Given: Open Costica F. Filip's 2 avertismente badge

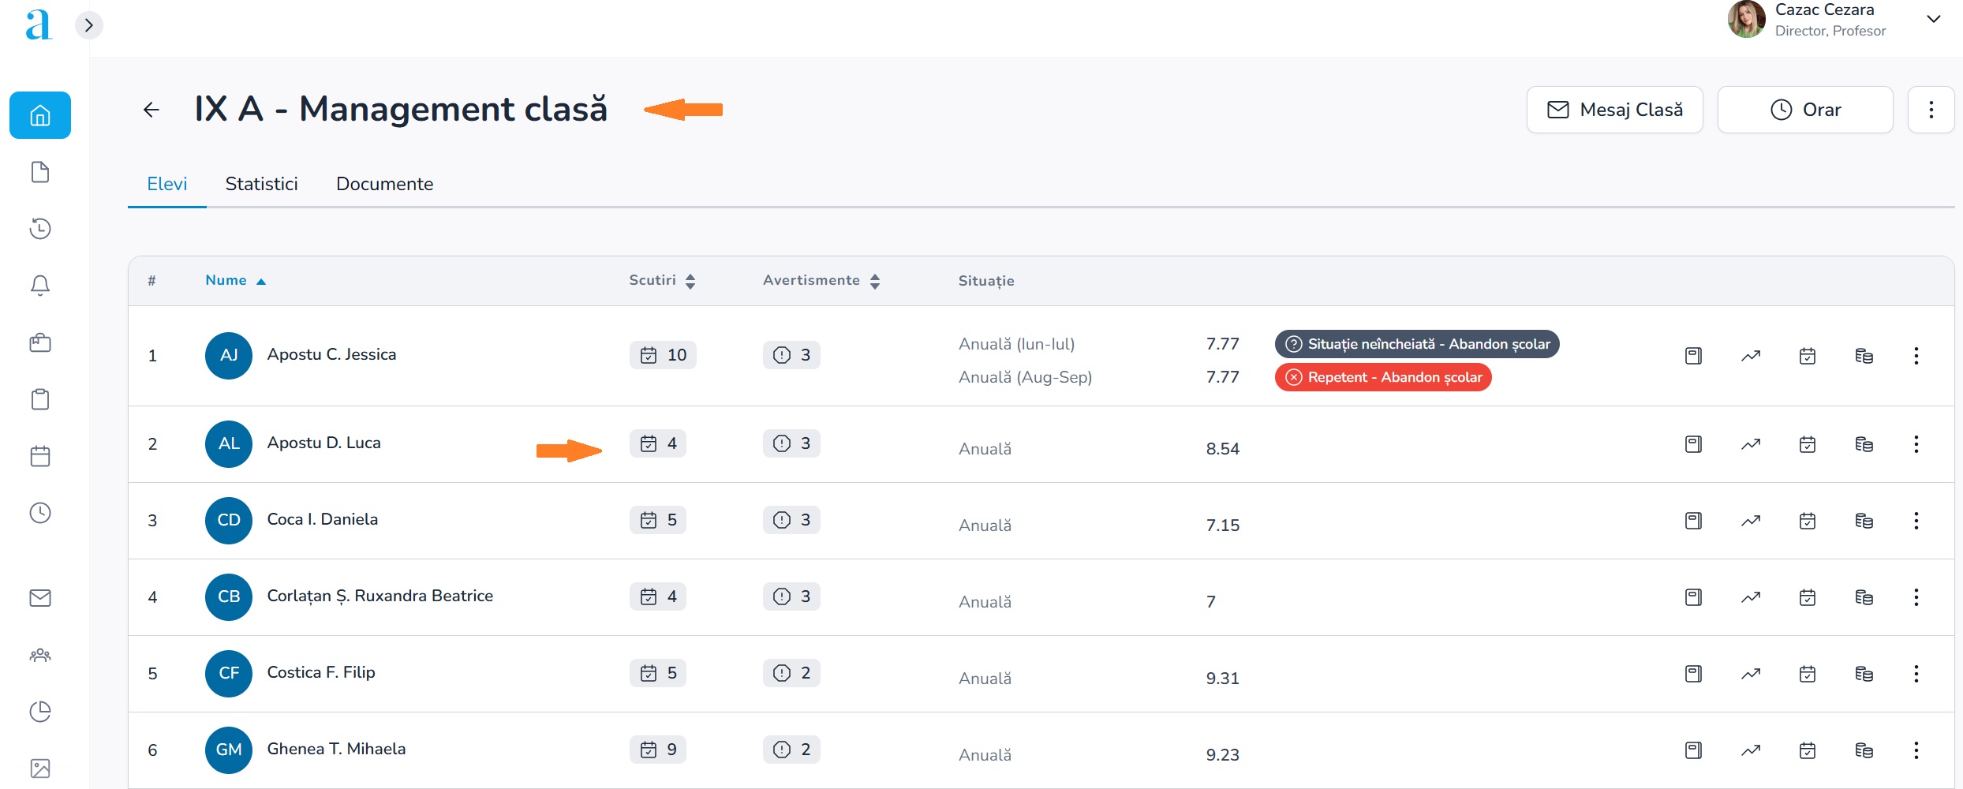Looking at the screenshot, I should pos(791,673).
